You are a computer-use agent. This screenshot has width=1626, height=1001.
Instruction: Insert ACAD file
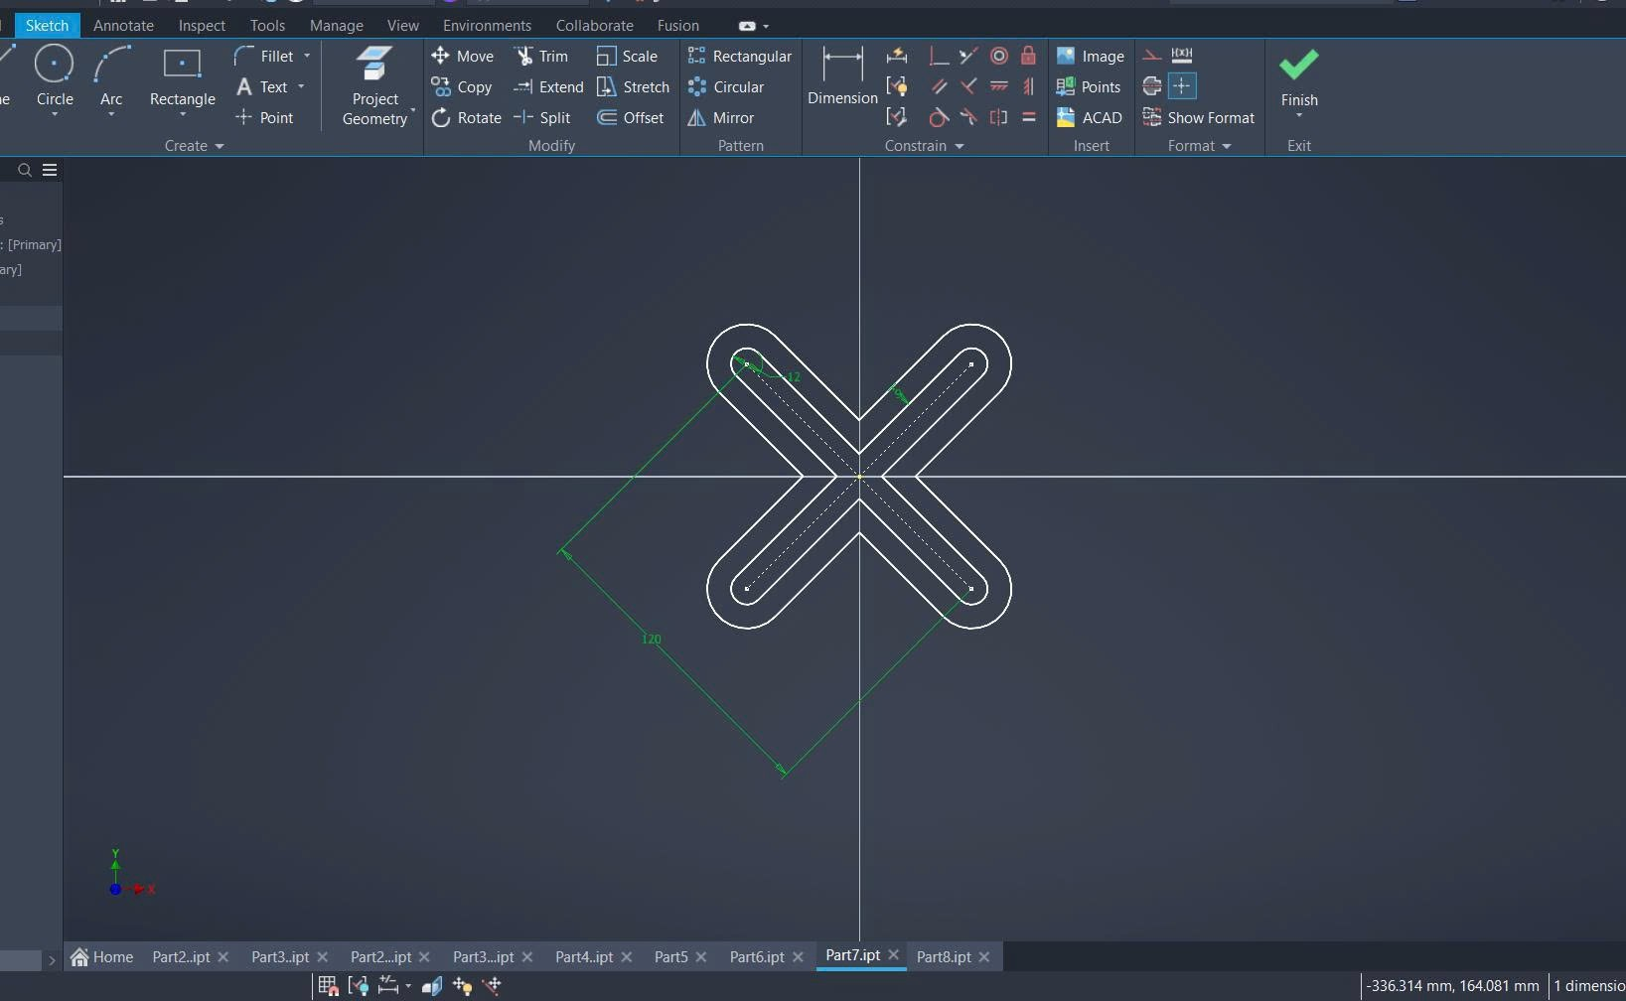1090,118
